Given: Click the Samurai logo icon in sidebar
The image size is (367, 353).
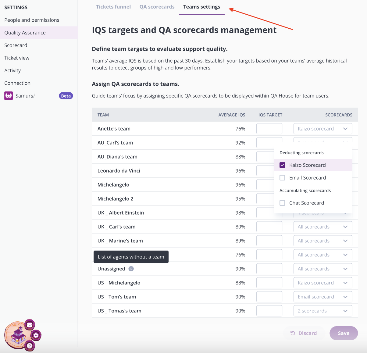Looking at the screenshot, I should point(9,96).
